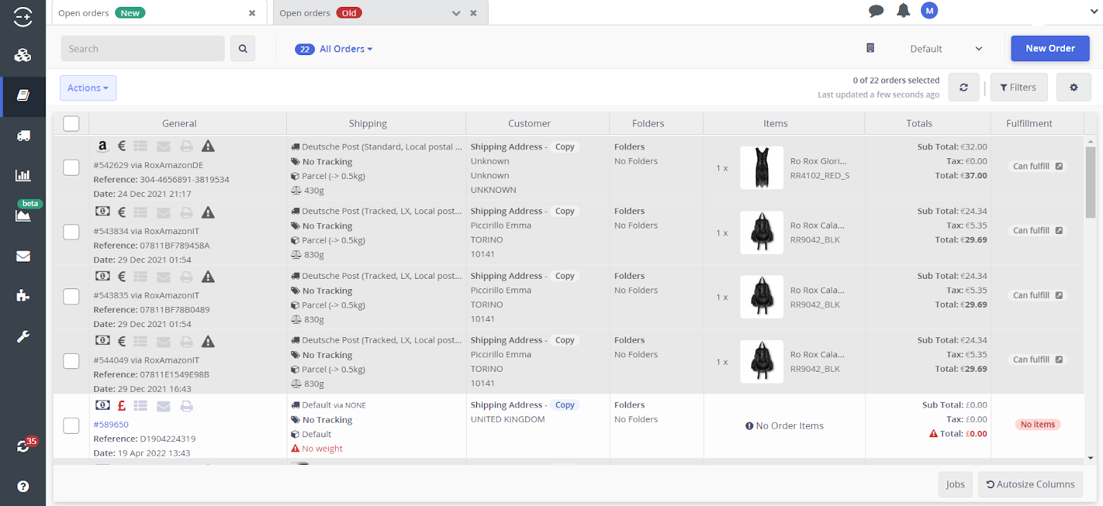
Task: Click the No Items badge on order #589650
Action: (x=1038, y=425)
